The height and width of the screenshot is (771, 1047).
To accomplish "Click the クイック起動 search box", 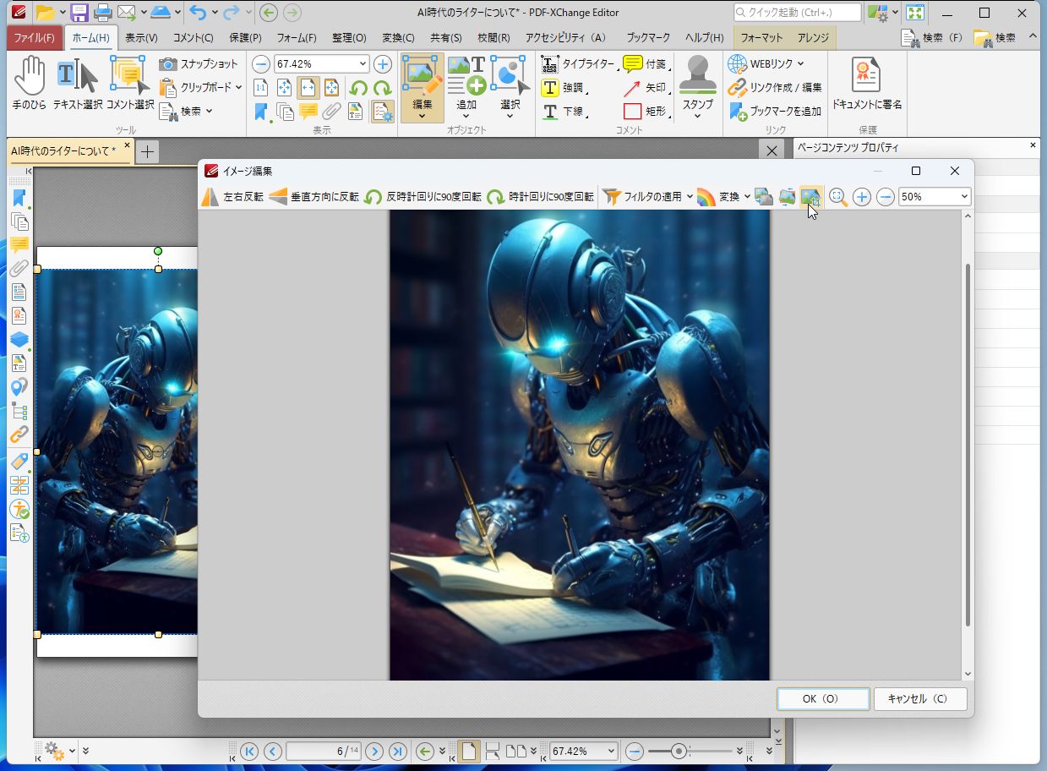I will coord(798,13).
